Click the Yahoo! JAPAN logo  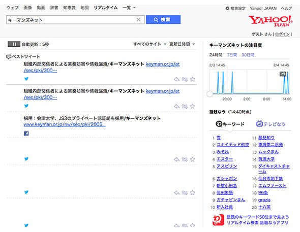point(271,21)
